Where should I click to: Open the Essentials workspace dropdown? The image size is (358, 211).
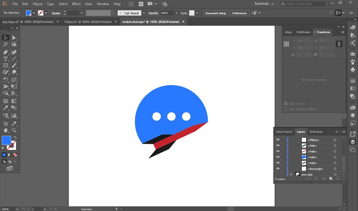(264, 4)
